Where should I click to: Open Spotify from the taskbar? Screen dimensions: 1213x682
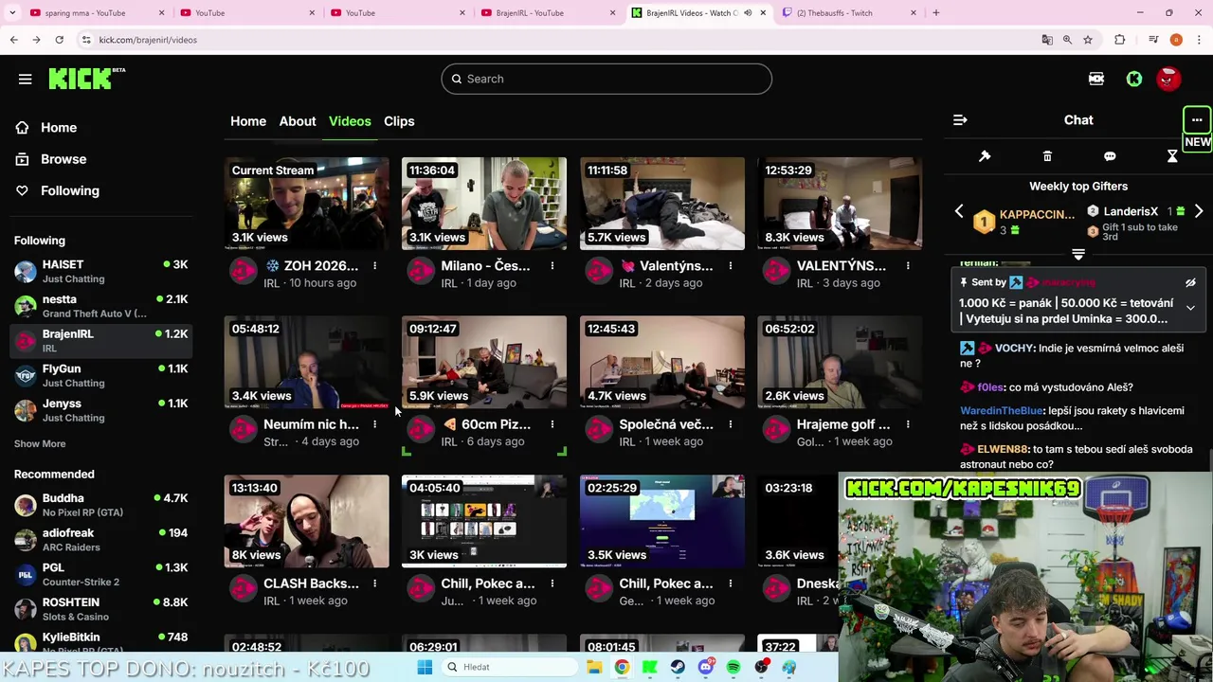click(733, 667)
